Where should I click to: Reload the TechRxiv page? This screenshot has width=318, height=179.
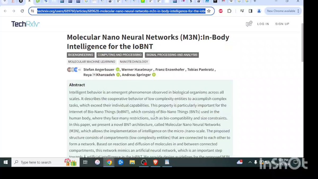pos(22,11)
